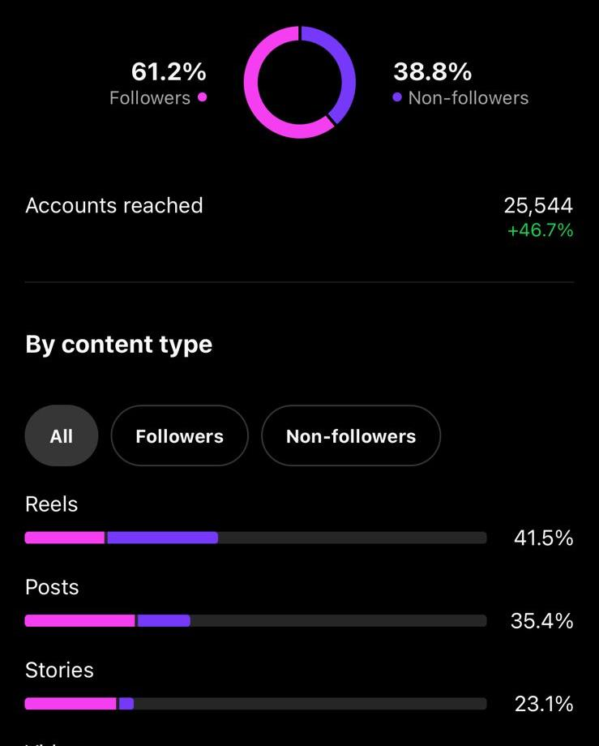This screenshot has height=746, width=599.
Task: Click the 61.2% Followers percentage
Action: tap(169, 71)
